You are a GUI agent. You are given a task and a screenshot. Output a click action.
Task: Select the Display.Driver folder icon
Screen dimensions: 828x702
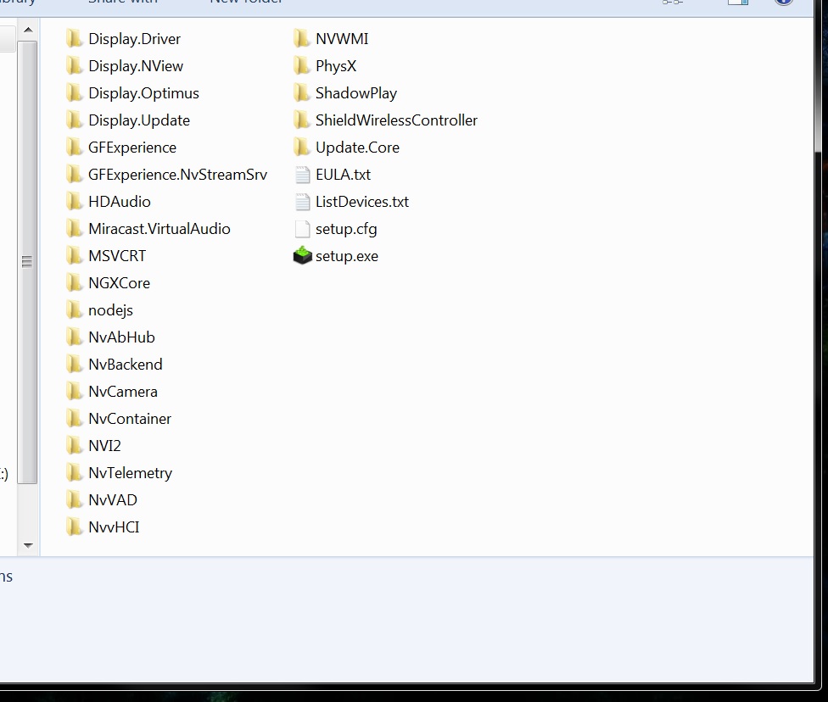[75, 38]
